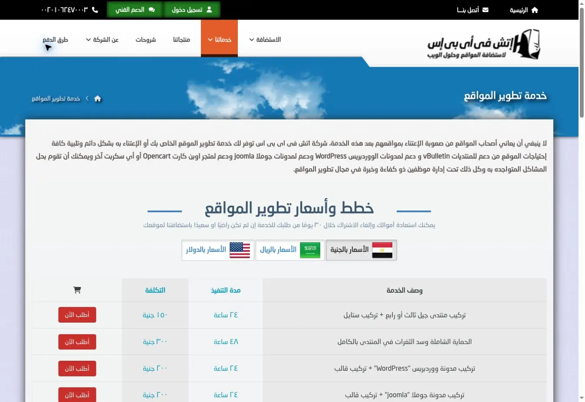Click the chat bubbles icon on الدعم الفني

(x=151, y=10)
